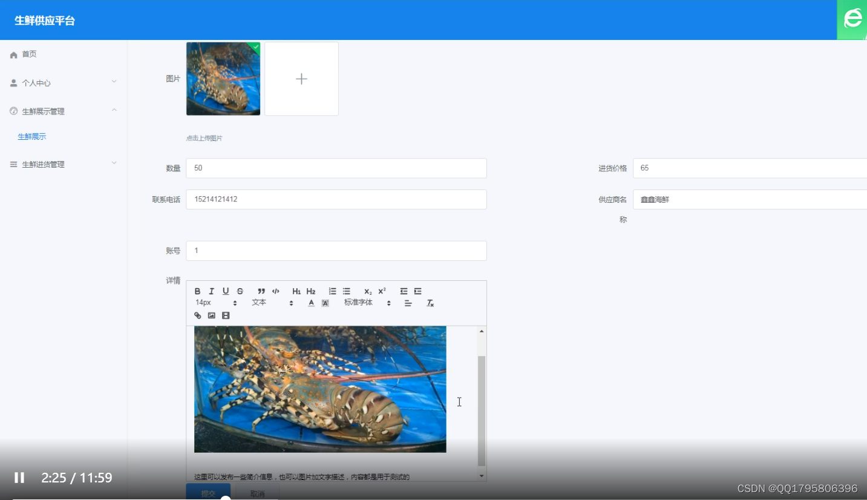
Task: Click the 点击上传图片 hint text
Action: pos(204,138)
